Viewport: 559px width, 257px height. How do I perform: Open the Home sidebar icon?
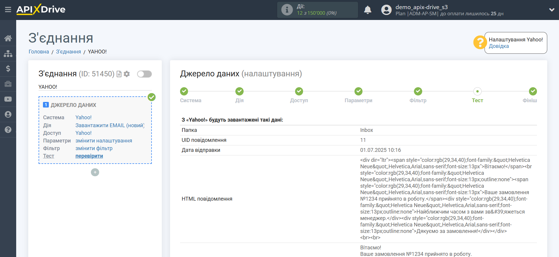(8, 38)
